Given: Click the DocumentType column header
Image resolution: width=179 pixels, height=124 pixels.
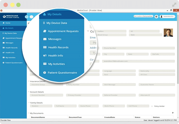Looking at the screenshot, I should tap(75, 117).
